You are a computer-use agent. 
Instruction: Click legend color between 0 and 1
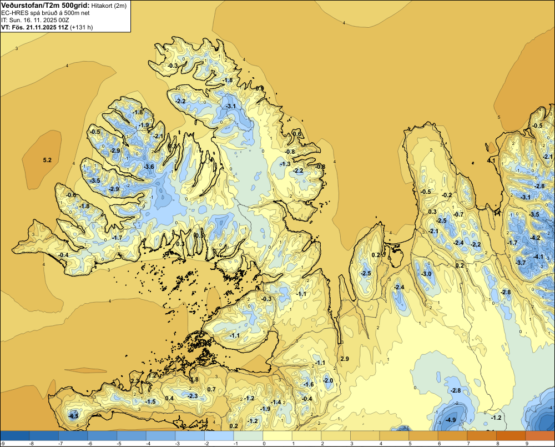[x=277, y=435]
